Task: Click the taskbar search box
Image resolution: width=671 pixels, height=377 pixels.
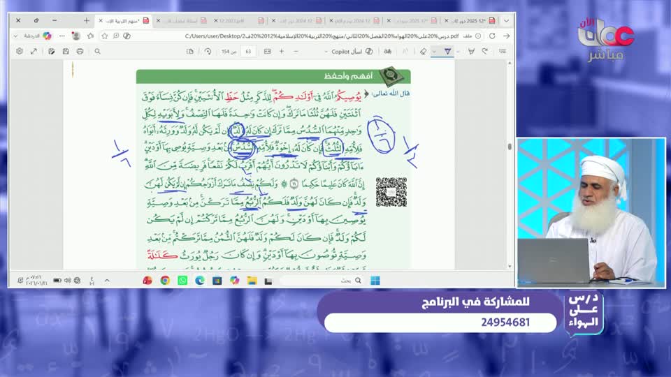Action: (322, 281)
